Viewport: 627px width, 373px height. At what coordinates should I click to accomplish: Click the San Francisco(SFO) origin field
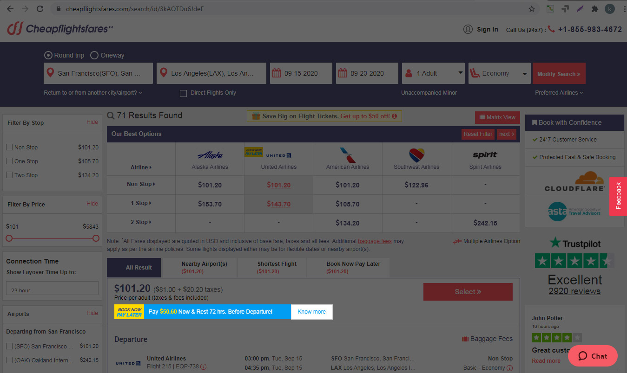(98, 73)
